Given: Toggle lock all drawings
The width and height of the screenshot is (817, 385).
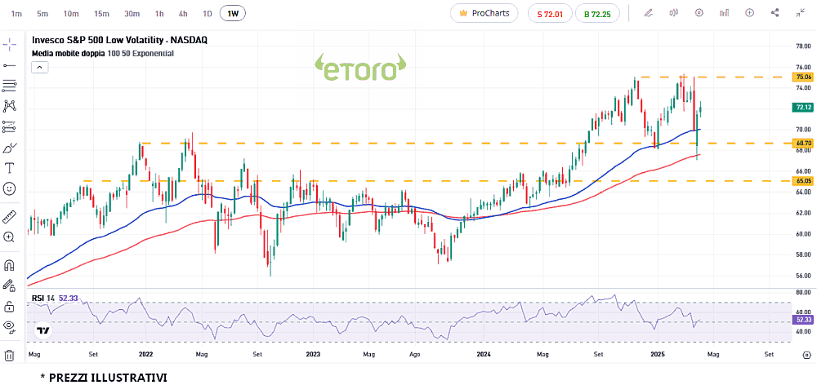Looking at the screenshot, I should (x=10, y=306).
